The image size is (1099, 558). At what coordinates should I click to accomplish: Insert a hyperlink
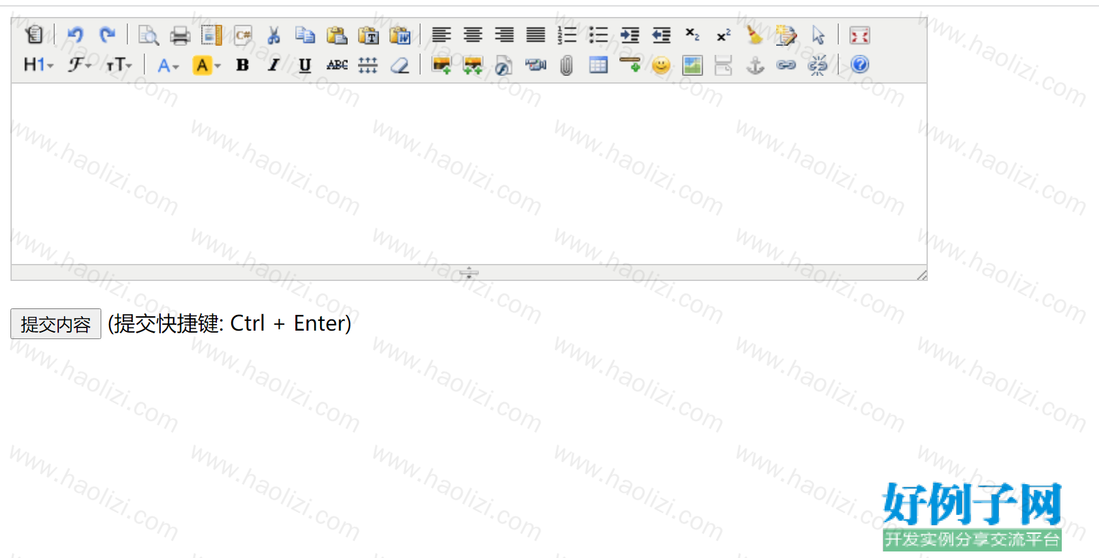[786, 65]
